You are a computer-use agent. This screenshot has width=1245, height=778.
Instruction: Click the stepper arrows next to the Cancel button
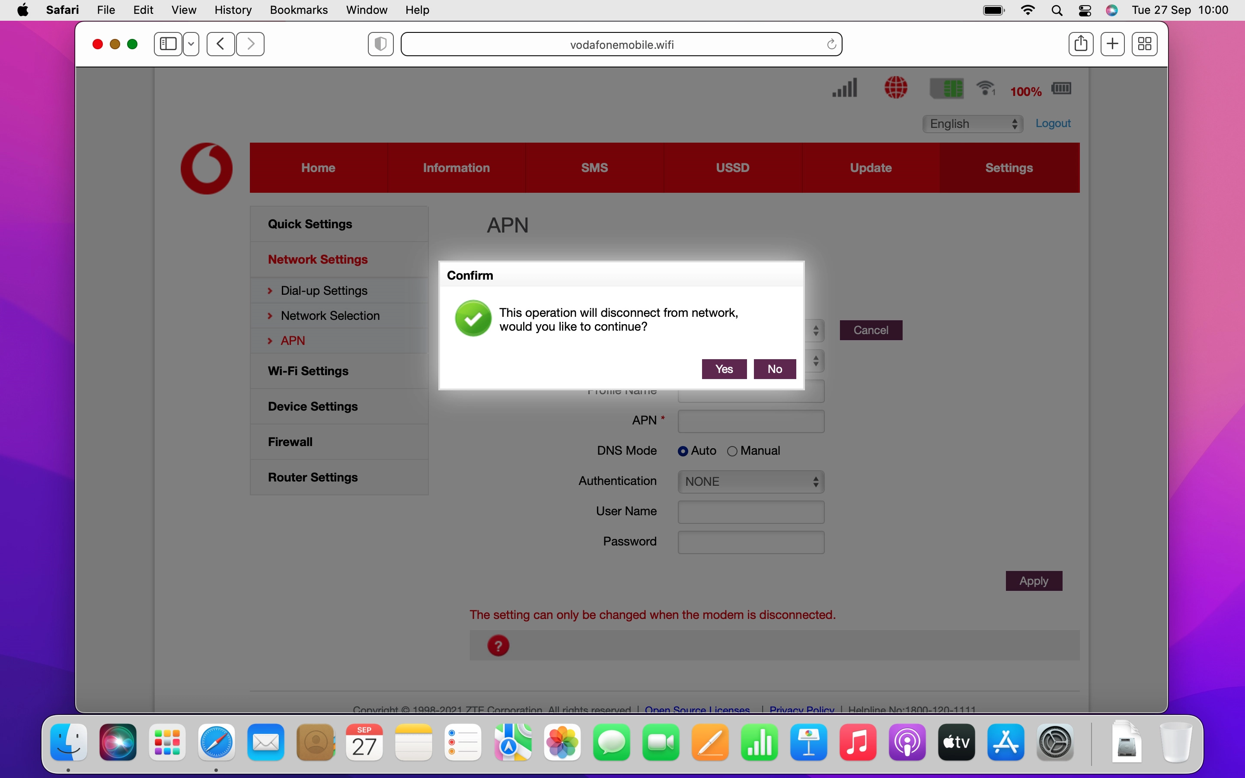[815, 331]
